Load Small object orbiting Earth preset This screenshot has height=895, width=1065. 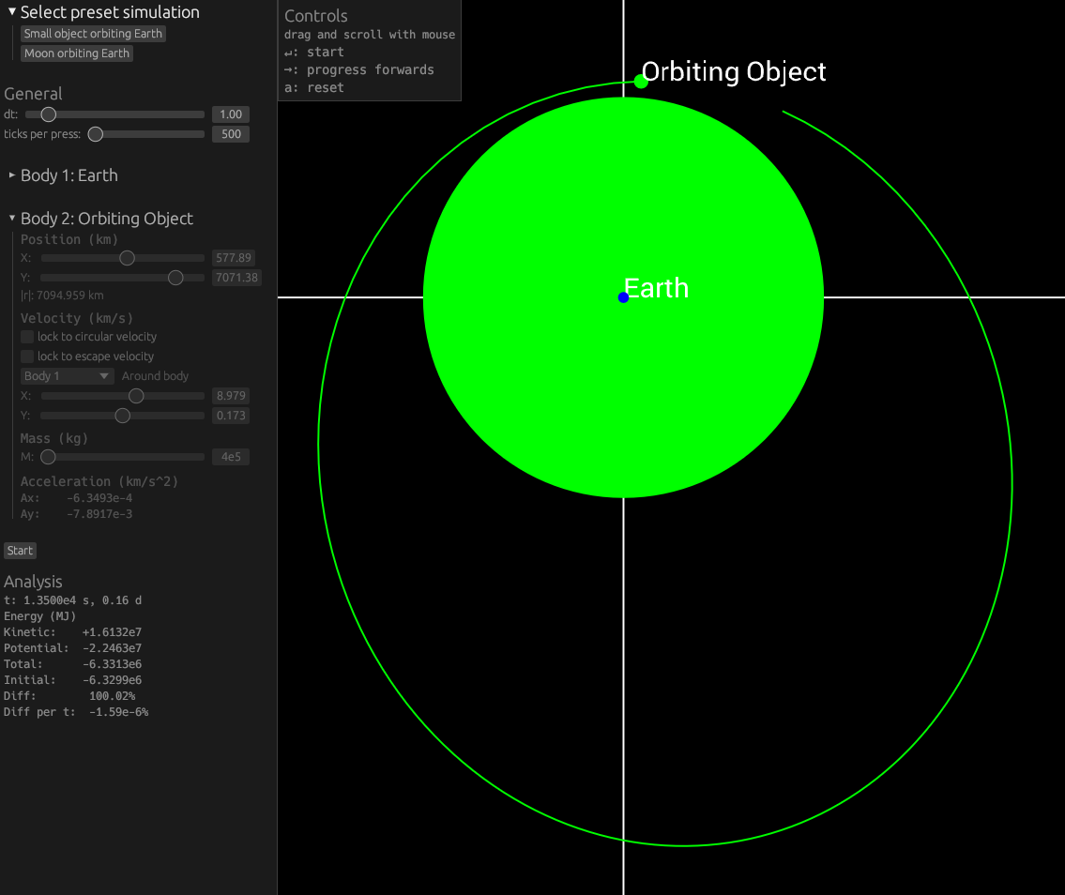[93, 34]
